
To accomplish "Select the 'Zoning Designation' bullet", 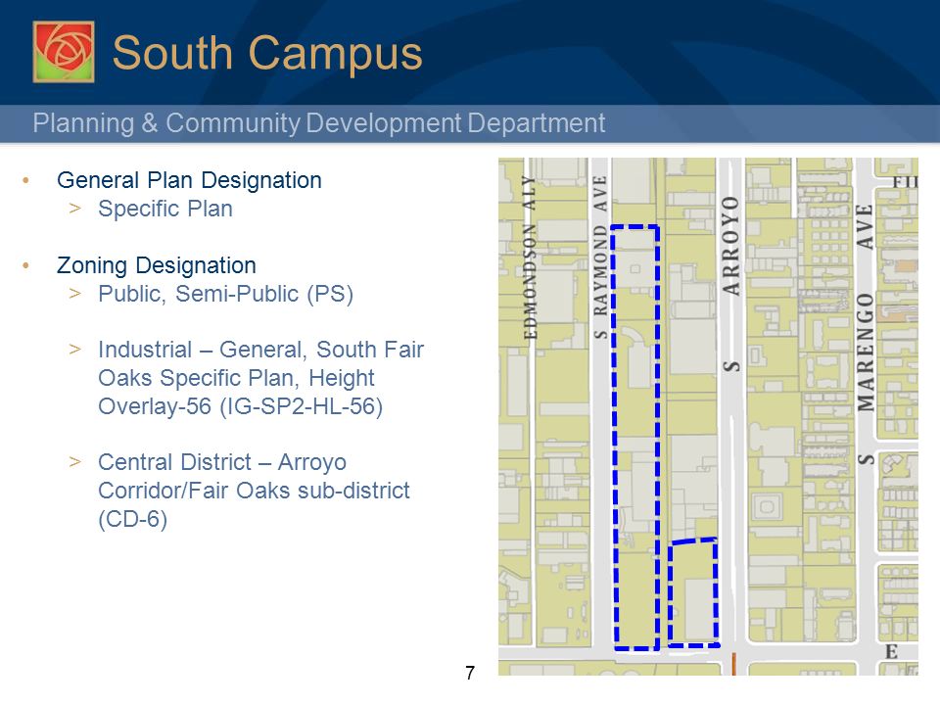I will (x=156, y=265).
